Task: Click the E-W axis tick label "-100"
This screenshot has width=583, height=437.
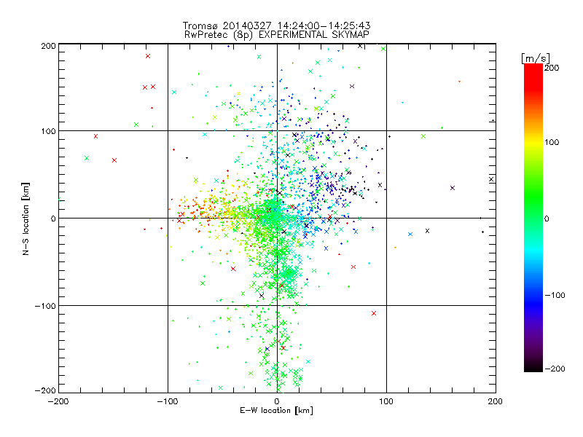Action: (x=168, y=402)
